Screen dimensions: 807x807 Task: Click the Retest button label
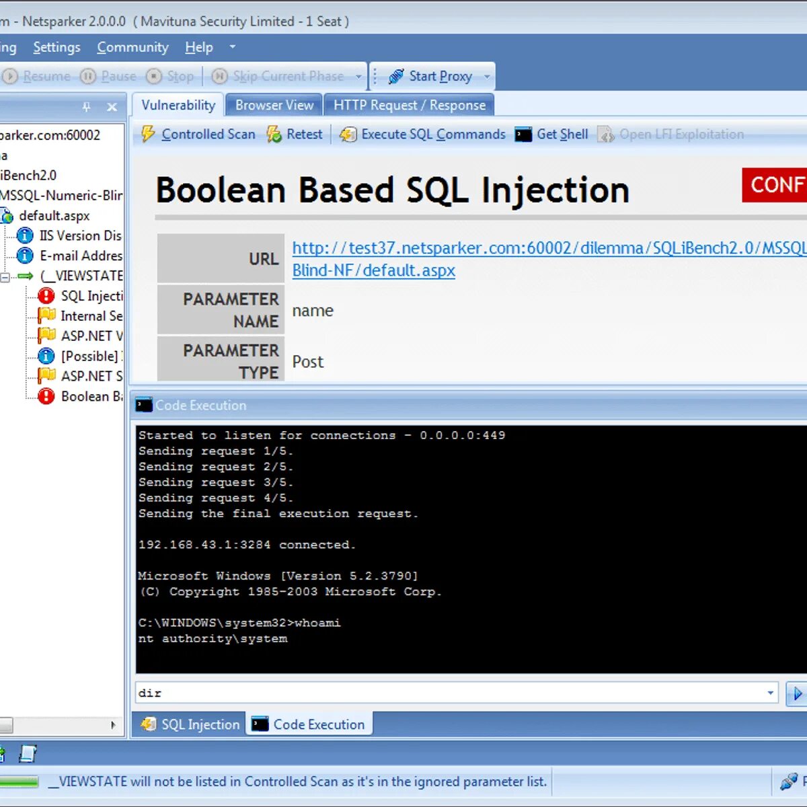pyautogui.click(x=305, y=134)
